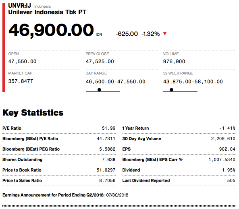Click the Earnings Announcement for Period Ending Q2/2018 text
This screenshot has height=209, width=239.
[54, 195]
